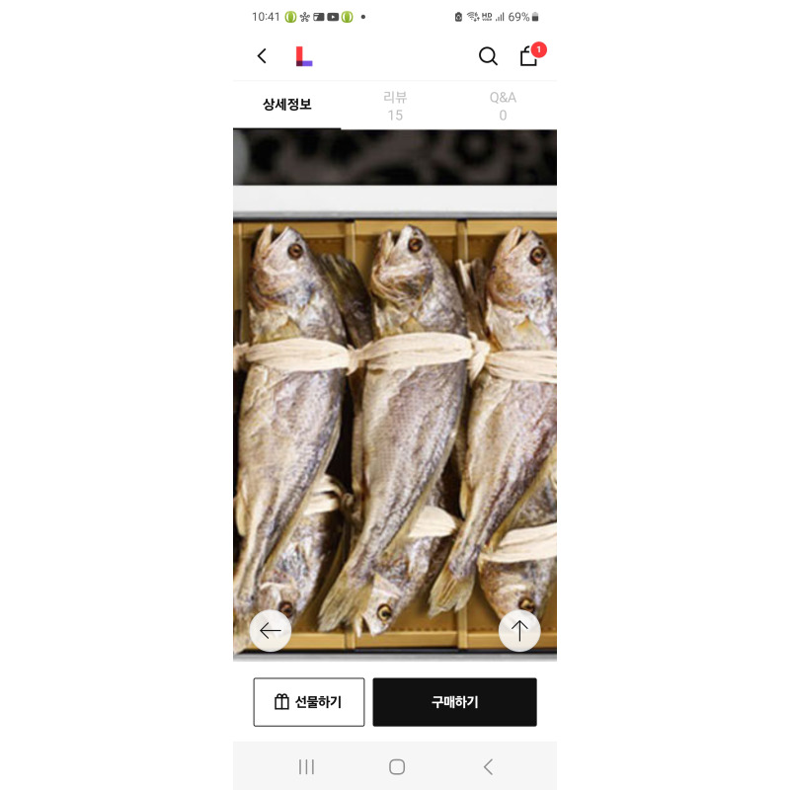Tap the 선물하기 button

pyautogui.click(x=309, y=702)
